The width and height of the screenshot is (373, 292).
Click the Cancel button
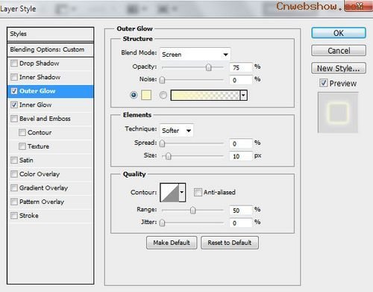339,51
